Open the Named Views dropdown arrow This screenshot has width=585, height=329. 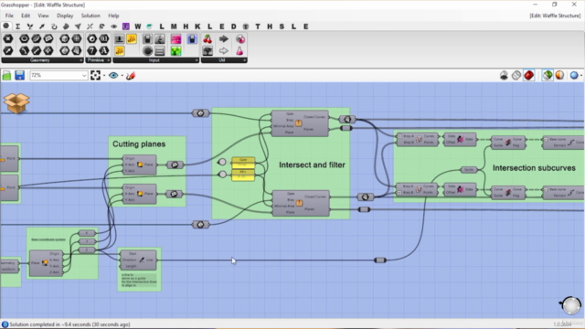[122, 76]
